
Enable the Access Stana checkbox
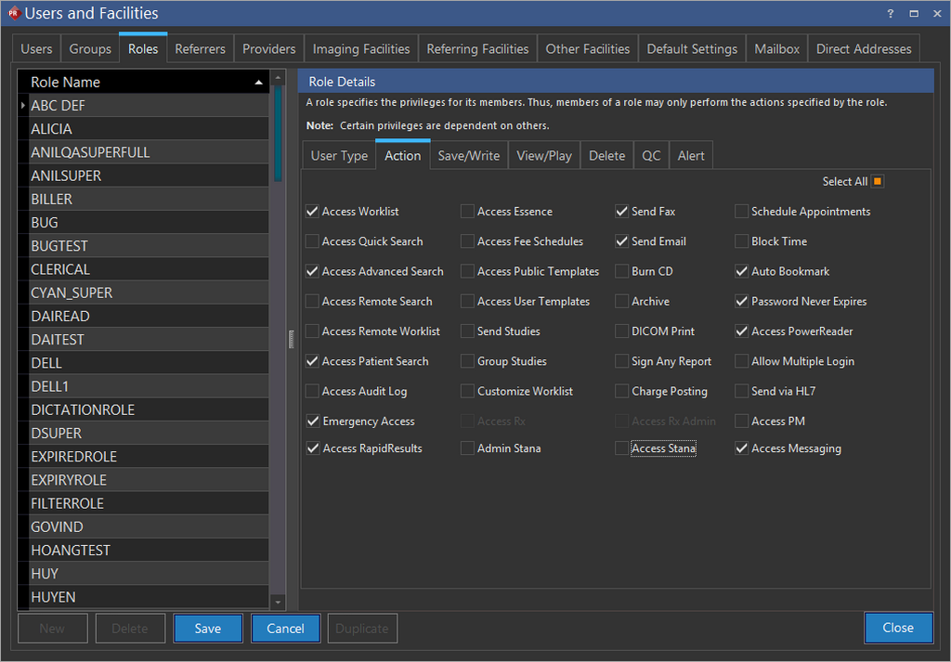coord(622,448)
